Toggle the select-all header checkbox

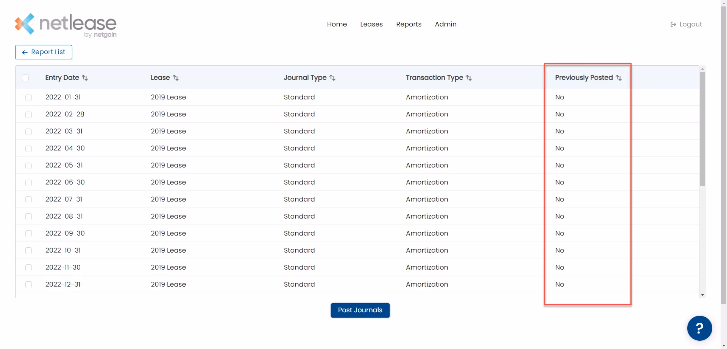25,78
